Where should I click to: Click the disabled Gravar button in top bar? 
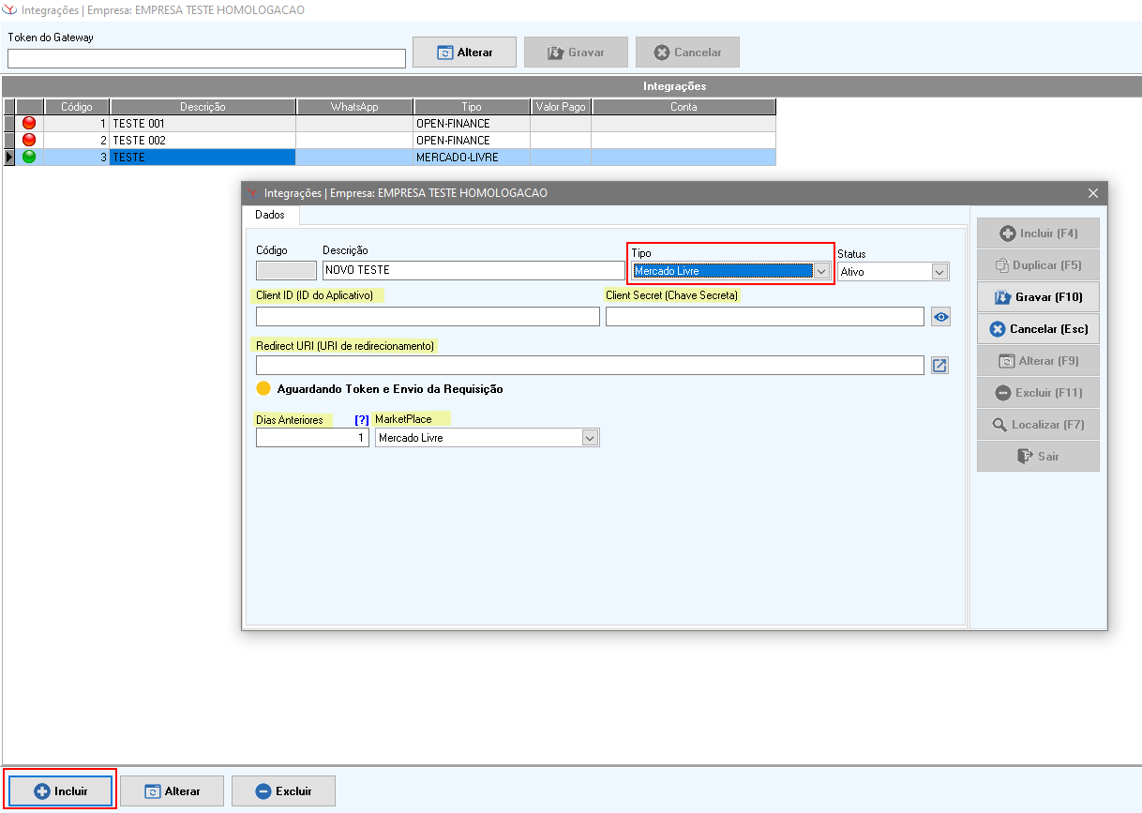[576, 53]
